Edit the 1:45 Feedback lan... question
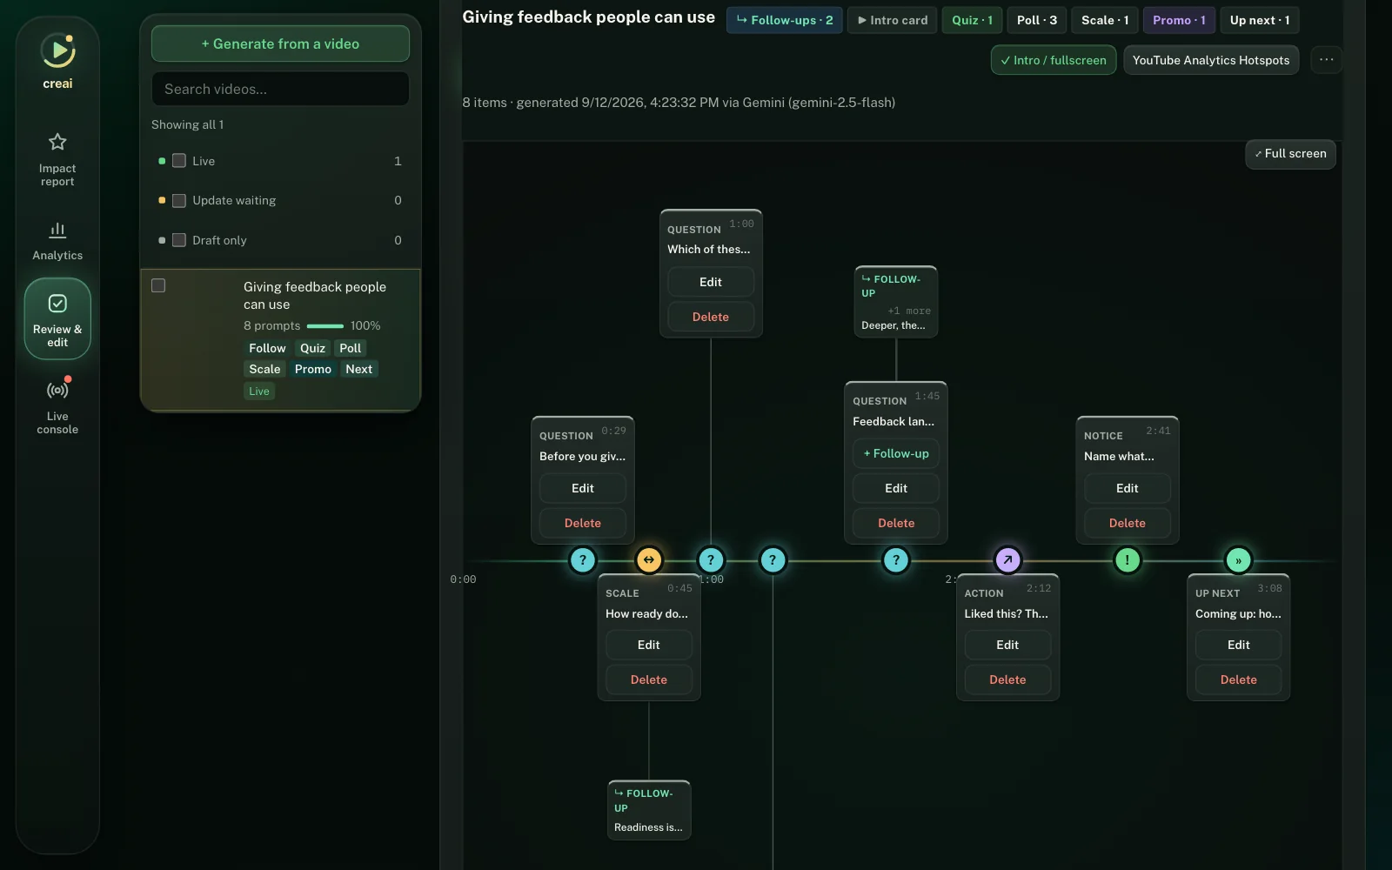The image size is (1392, 870). coord(896,488)
